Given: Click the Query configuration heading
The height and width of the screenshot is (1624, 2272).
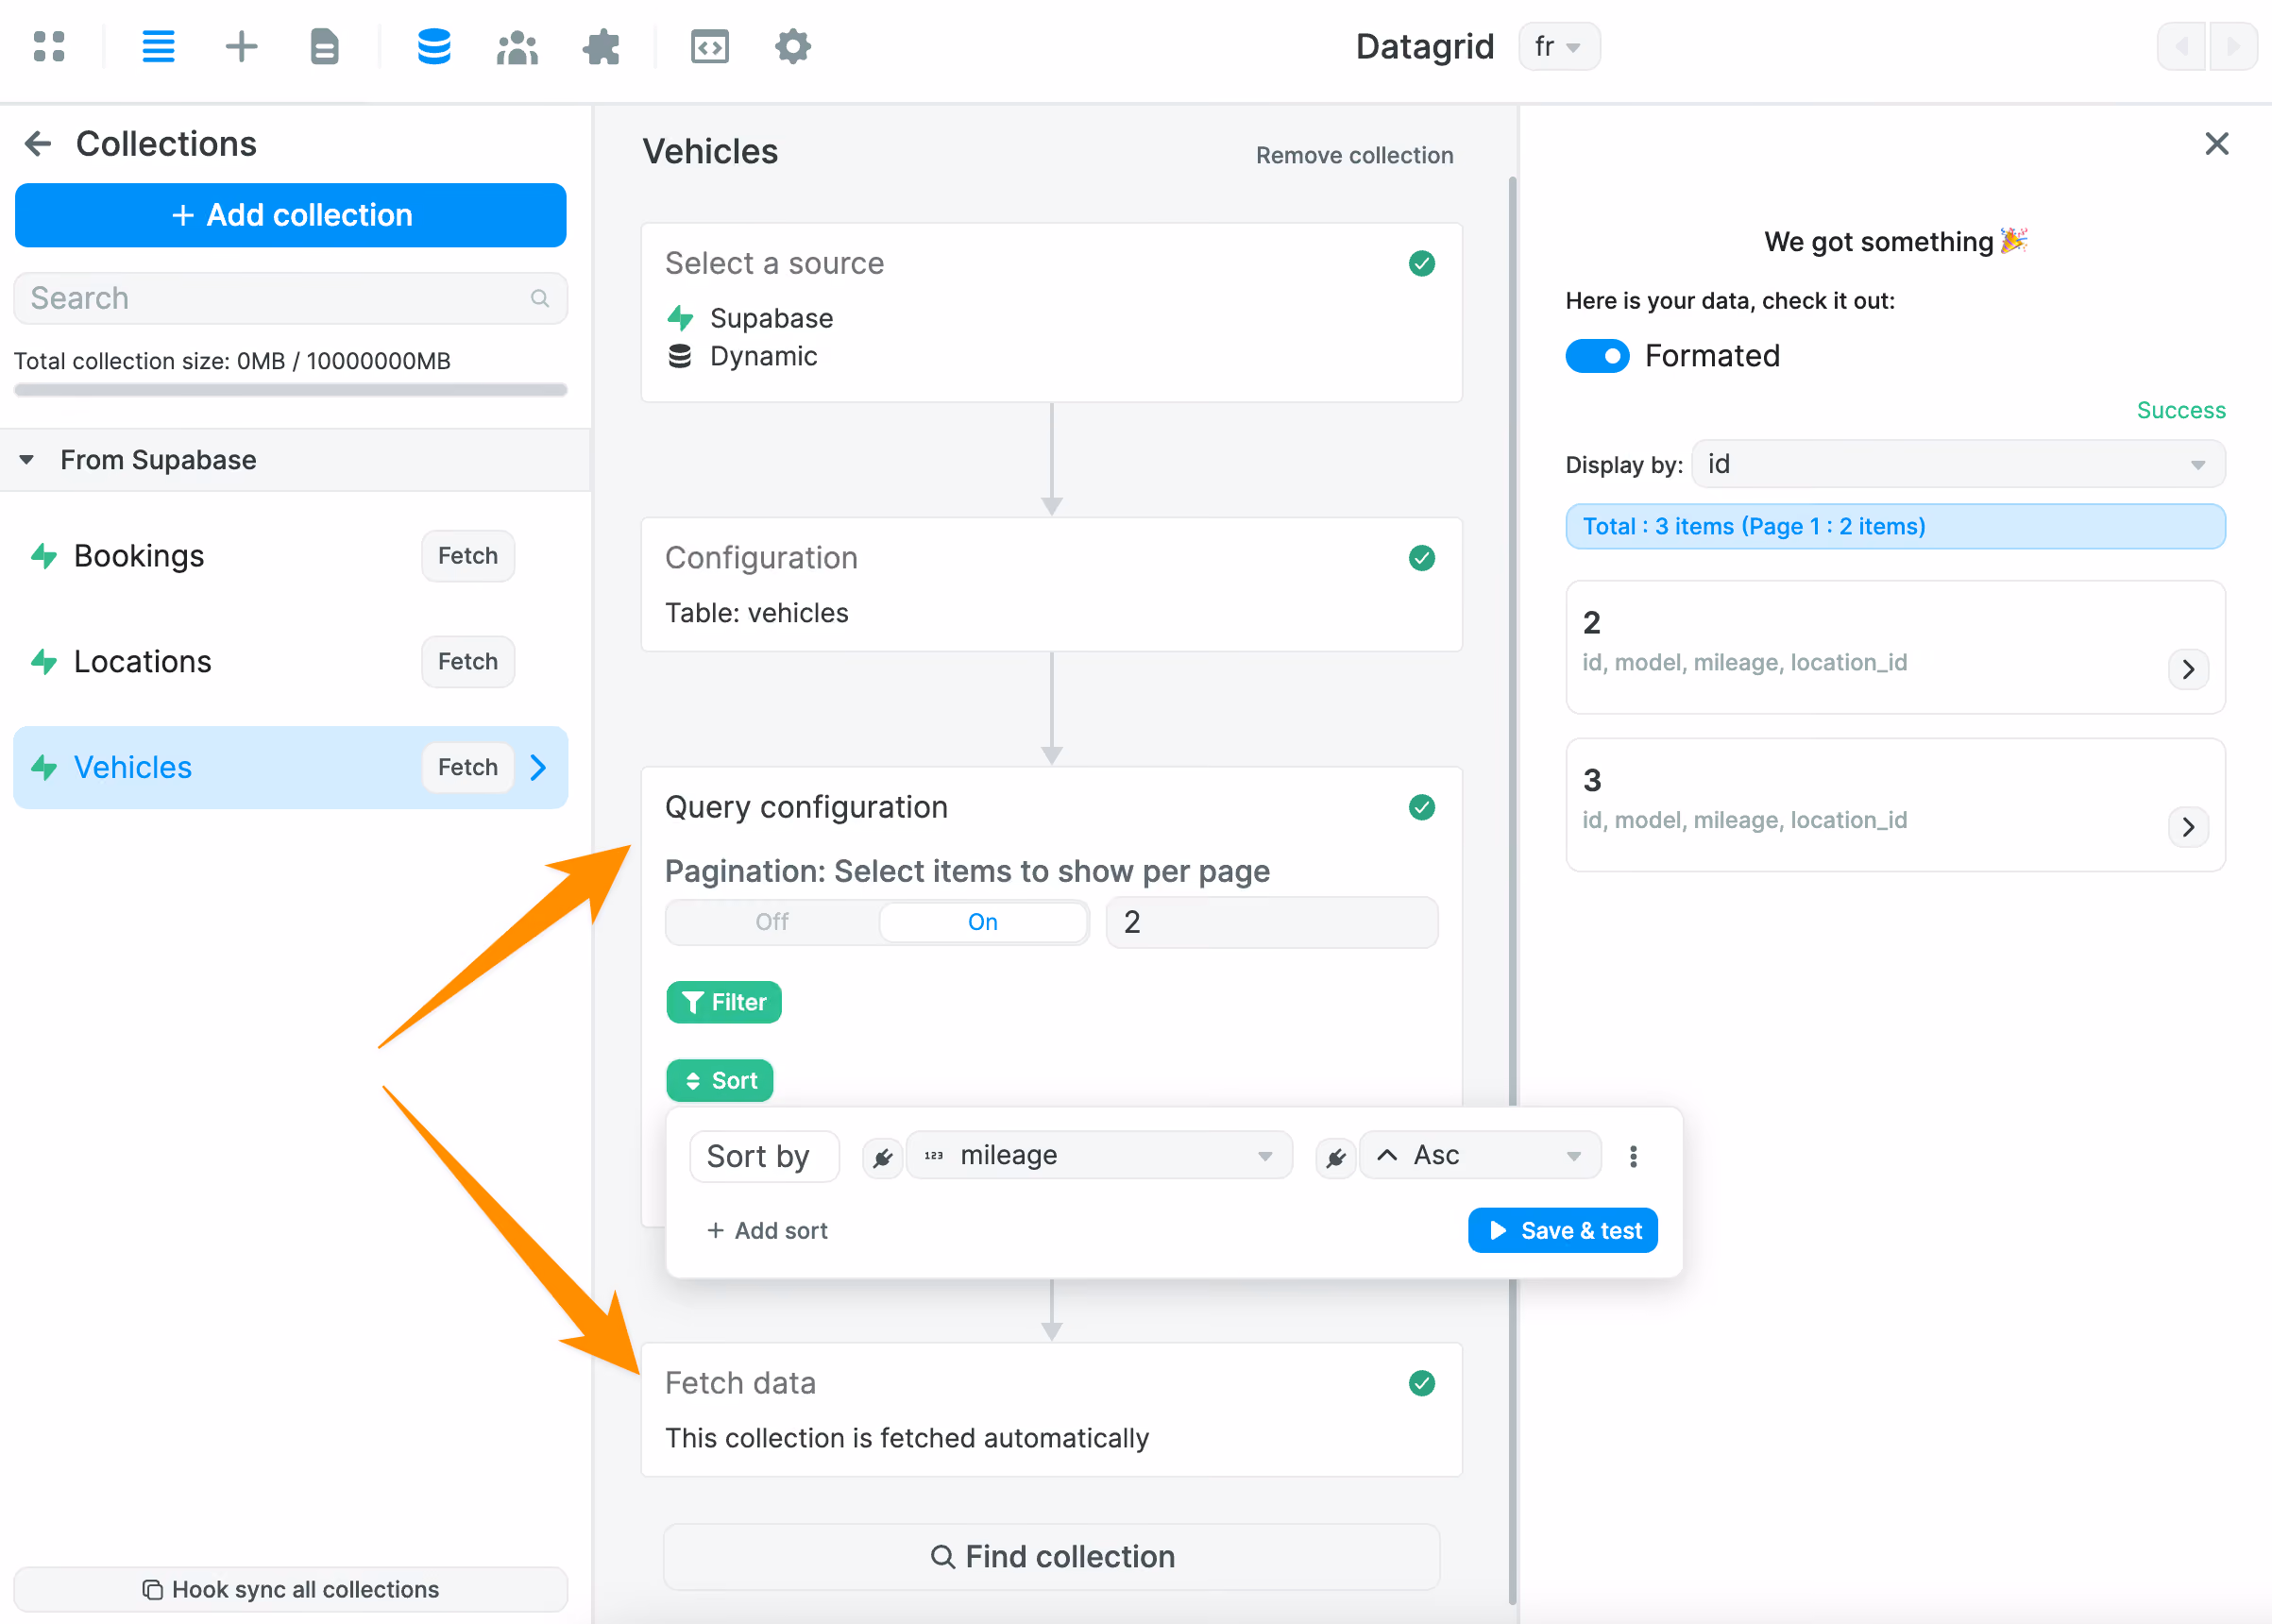Looking at the screenshot, I should (806, 807).
